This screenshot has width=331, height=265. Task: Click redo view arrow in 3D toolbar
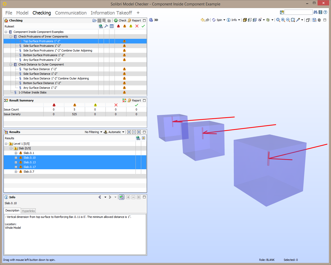(207, 20)
